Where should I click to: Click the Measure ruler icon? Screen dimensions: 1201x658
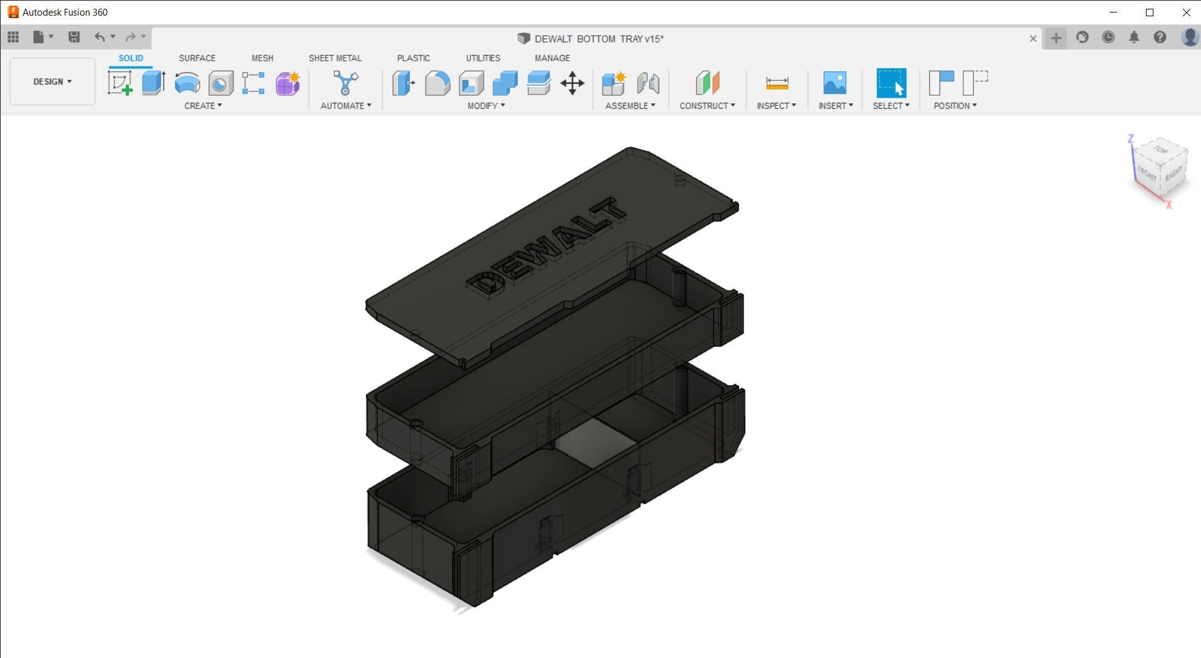(777, 83)
